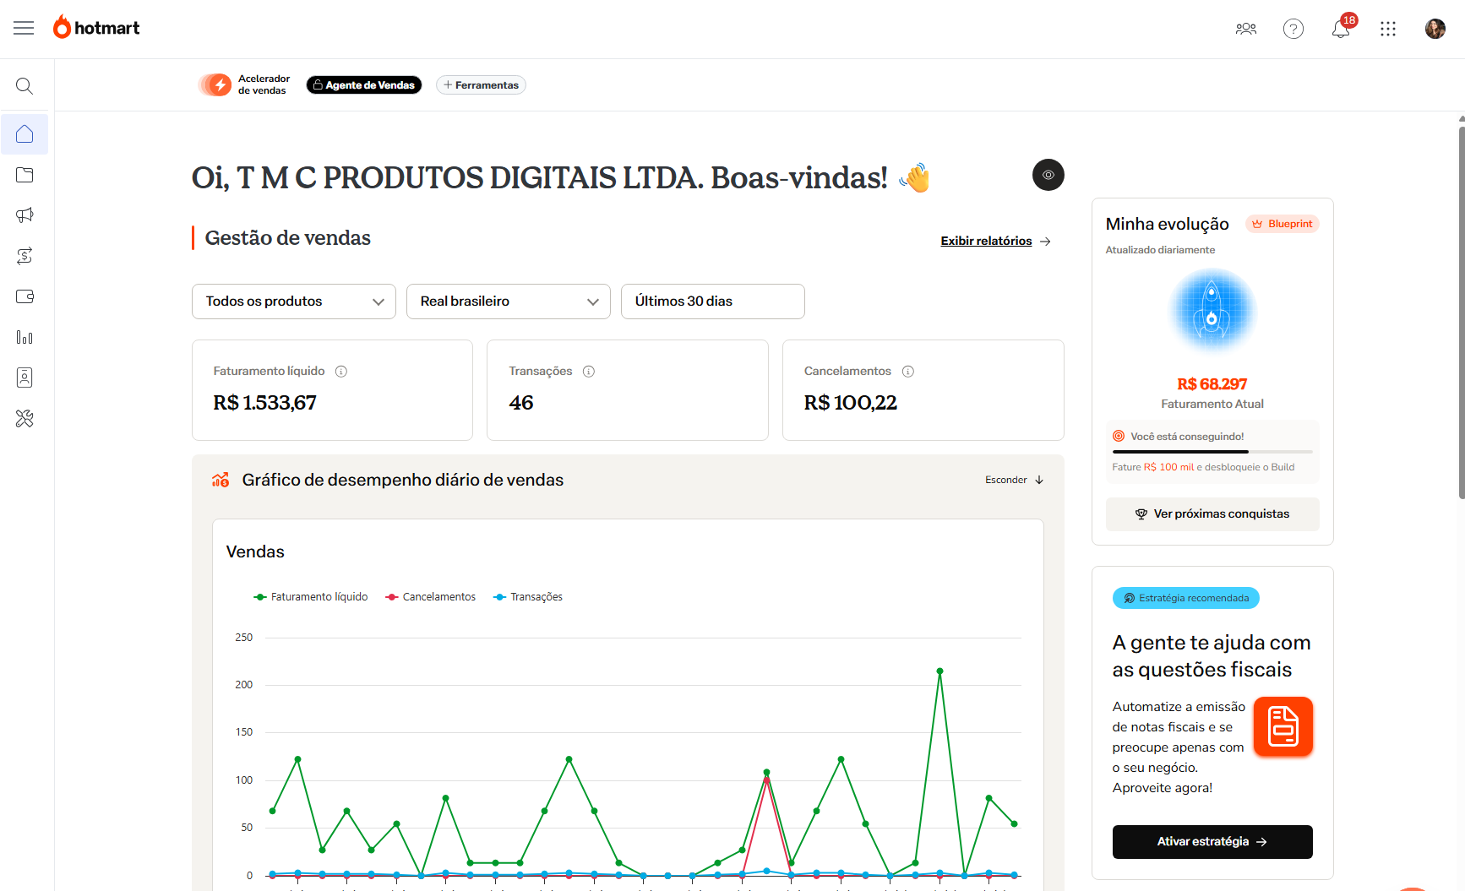The width and height of the screenshot is (1465, 891).
Task: Open the Real brasileiro currency dropdown
Action: 509,302
